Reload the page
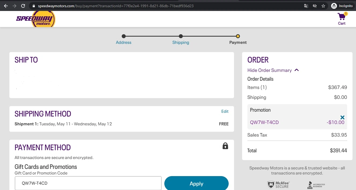 pyautogui.click(x=23, y=6)
